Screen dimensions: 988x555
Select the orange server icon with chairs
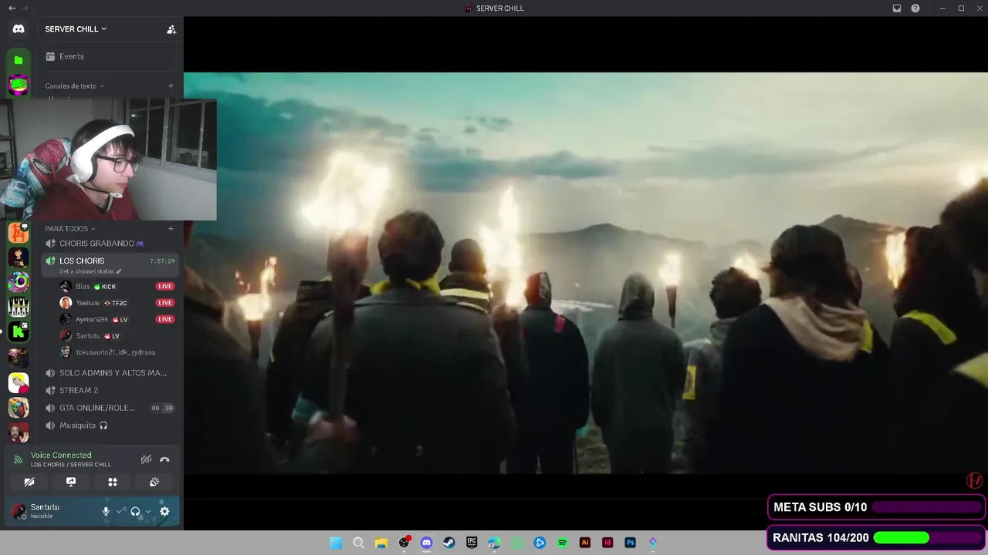coord(19,233)
